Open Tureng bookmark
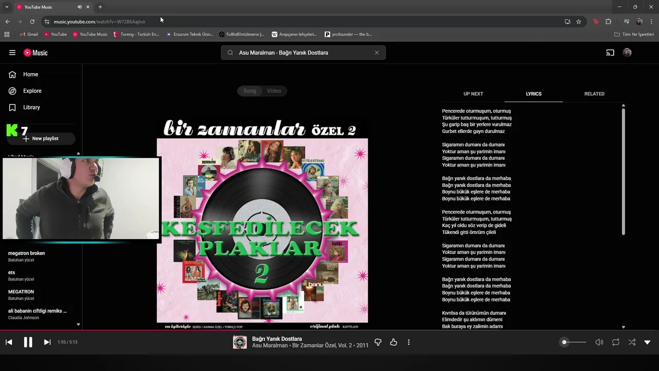The width and height of the screenshot is (659, 371). click(x=136, y=35)
